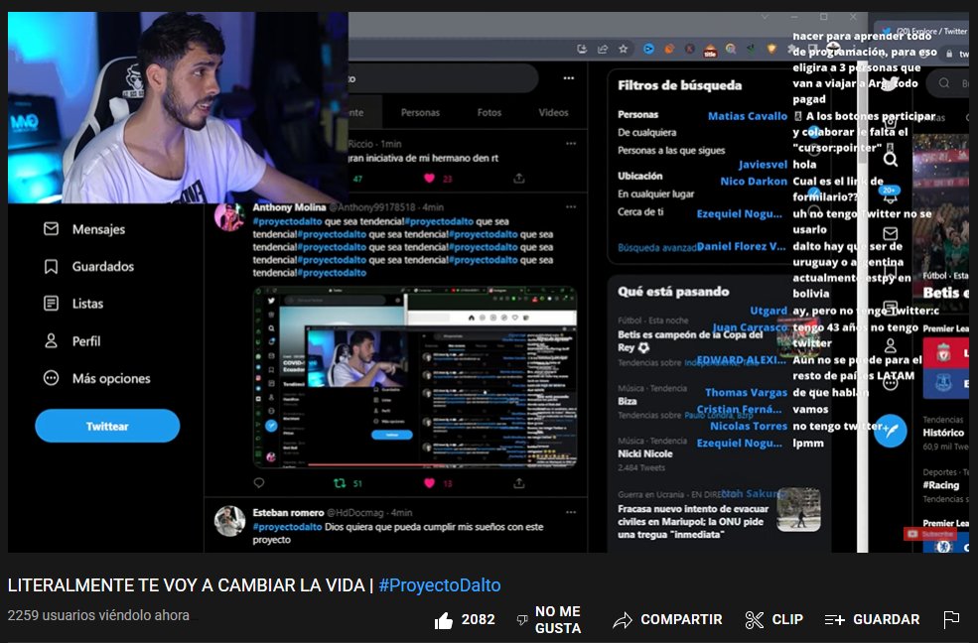The height and width of the screenshot is (643, 978).
Task: Open Perfil in the Twitter sidebar
Action: click(86, 341)
